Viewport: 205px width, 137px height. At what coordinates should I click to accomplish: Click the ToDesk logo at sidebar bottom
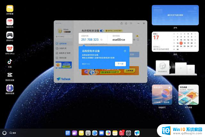click(64, 79)
